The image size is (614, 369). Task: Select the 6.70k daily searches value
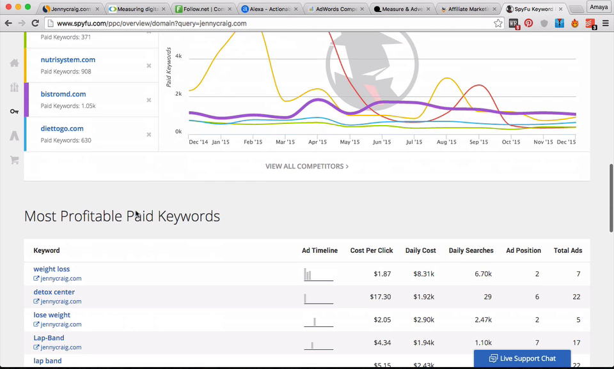[x=484, y=274]
